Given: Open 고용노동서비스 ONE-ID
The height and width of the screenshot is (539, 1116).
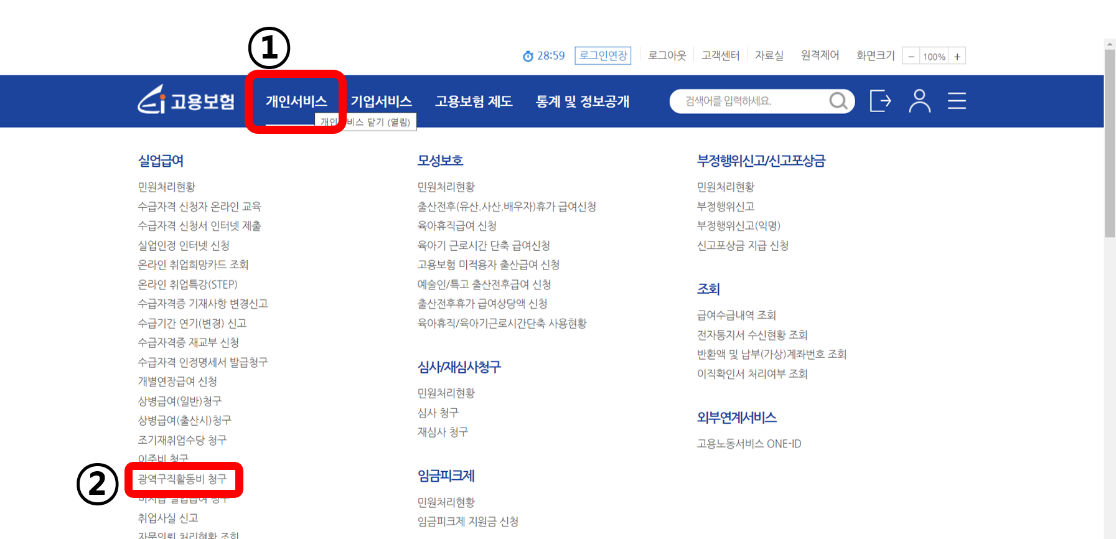Looking at the screenshot, I should (749, 444).
